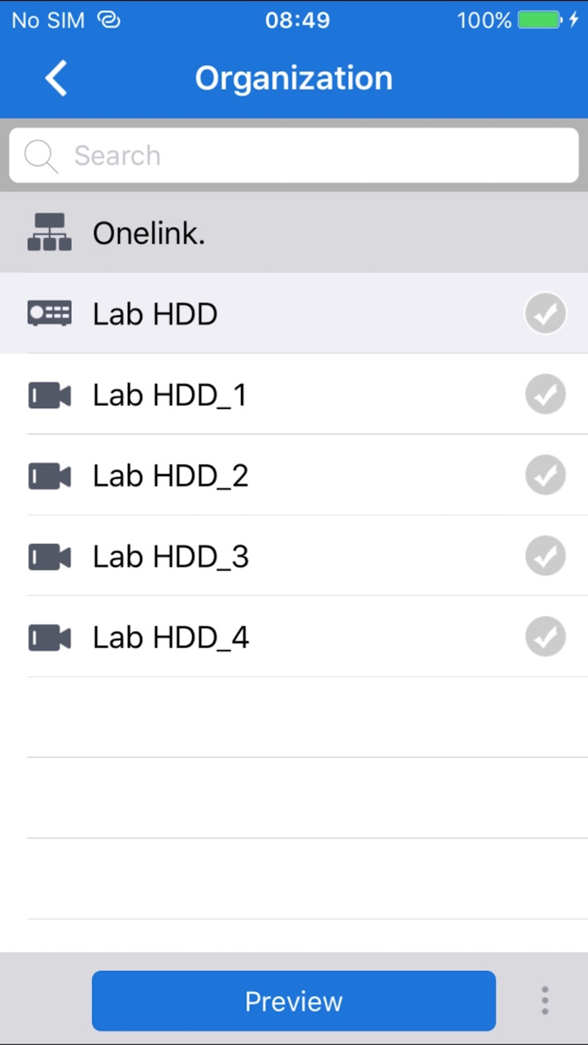This screenshot has height=1045, width=588.
Task: Collapse the Lab HDD device row
Action: [x=294, y=313]
